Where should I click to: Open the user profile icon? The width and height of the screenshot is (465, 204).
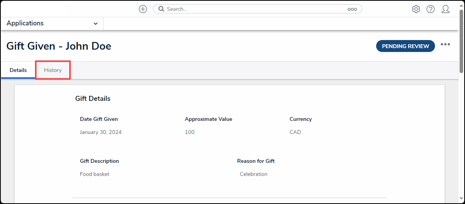(445, 9)
